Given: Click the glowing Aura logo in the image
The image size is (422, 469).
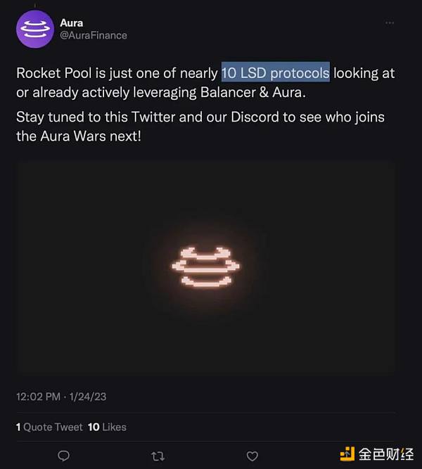Looking at the screenshot, I should click(x=206, y=267).
